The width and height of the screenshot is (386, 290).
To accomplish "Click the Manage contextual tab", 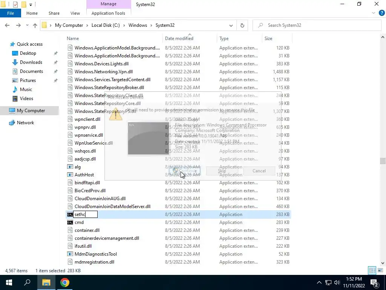I will 109,4.
